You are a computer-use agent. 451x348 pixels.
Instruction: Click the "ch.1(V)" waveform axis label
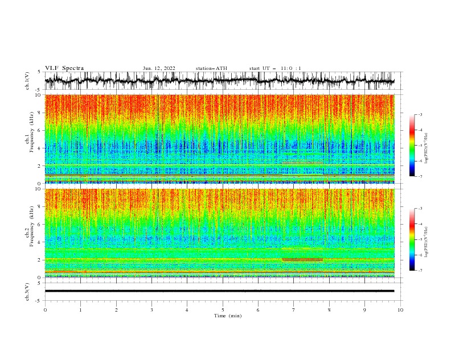(x=27, y=81)
